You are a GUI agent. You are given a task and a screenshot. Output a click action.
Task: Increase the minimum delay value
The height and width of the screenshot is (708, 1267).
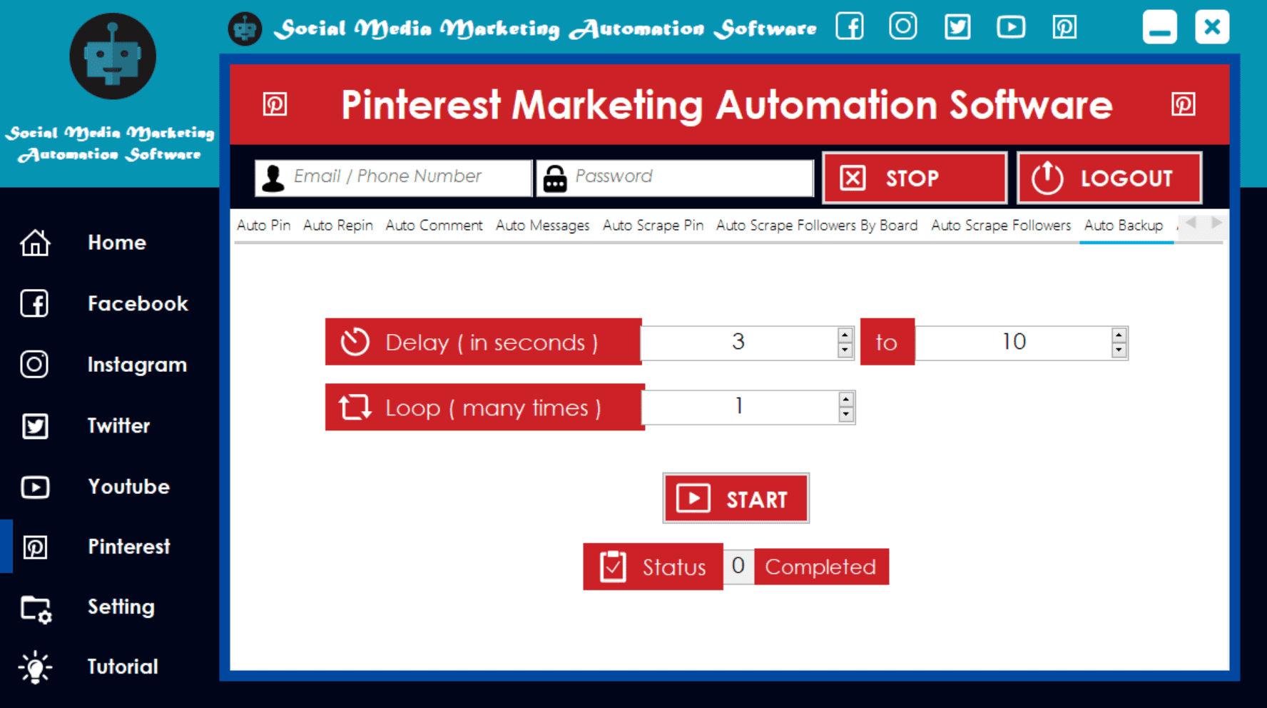coord(845,335)
